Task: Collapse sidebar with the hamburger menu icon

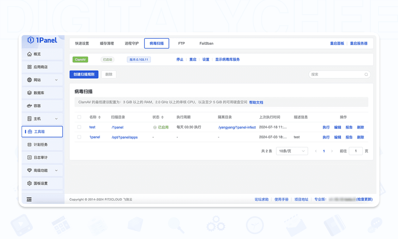Action: tap(29, 199)
